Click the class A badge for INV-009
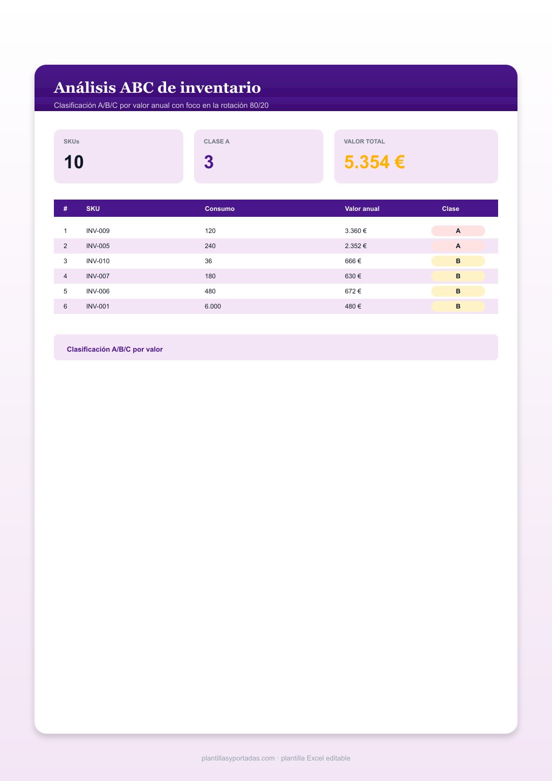Image resolution: width=552 pixels, height=781 pixels. coord(458,231)
